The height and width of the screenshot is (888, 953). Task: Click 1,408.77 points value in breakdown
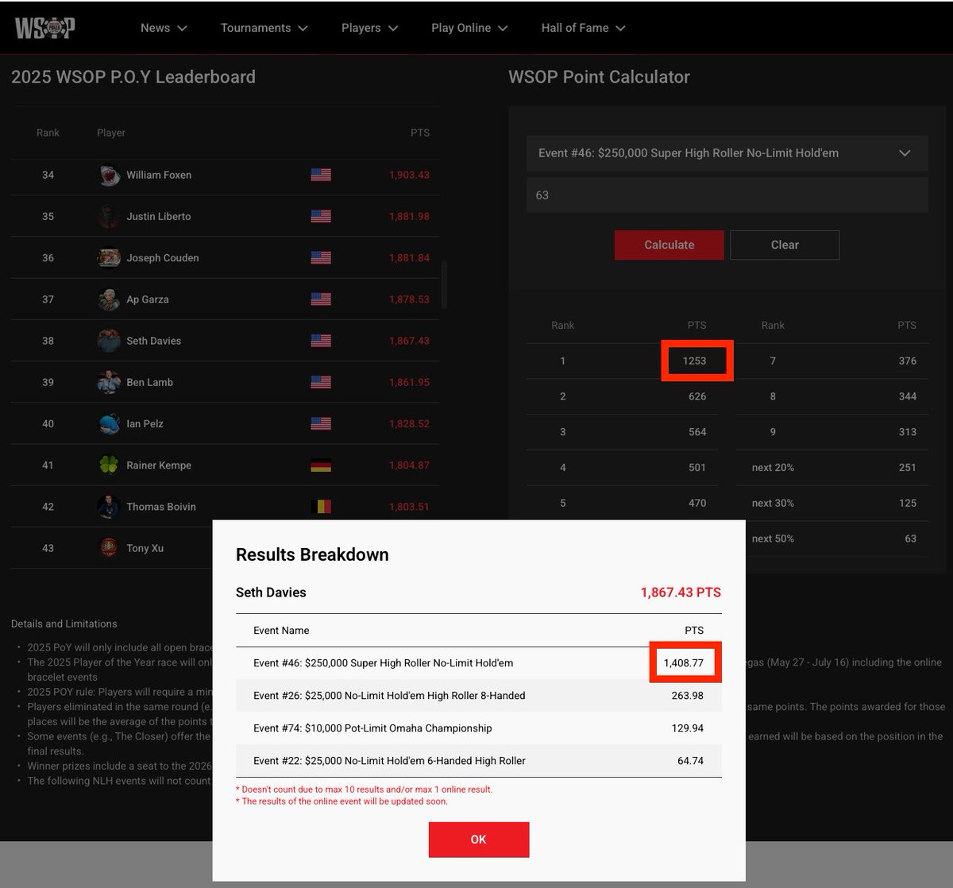pyautogui.click(x=684, y=663)
